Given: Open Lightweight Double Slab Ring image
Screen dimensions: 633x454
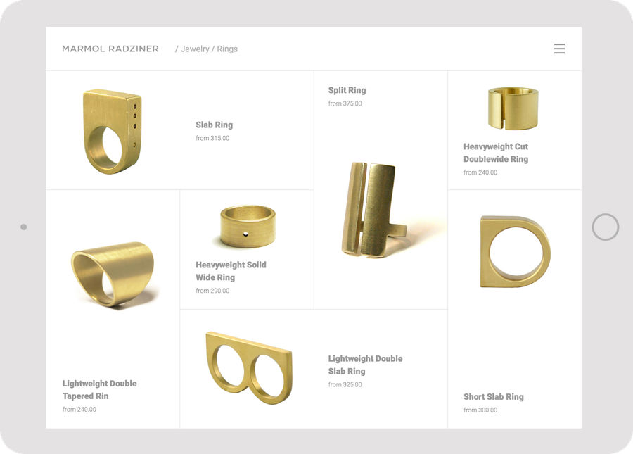Looking at the screenshot, I should 249,368.
